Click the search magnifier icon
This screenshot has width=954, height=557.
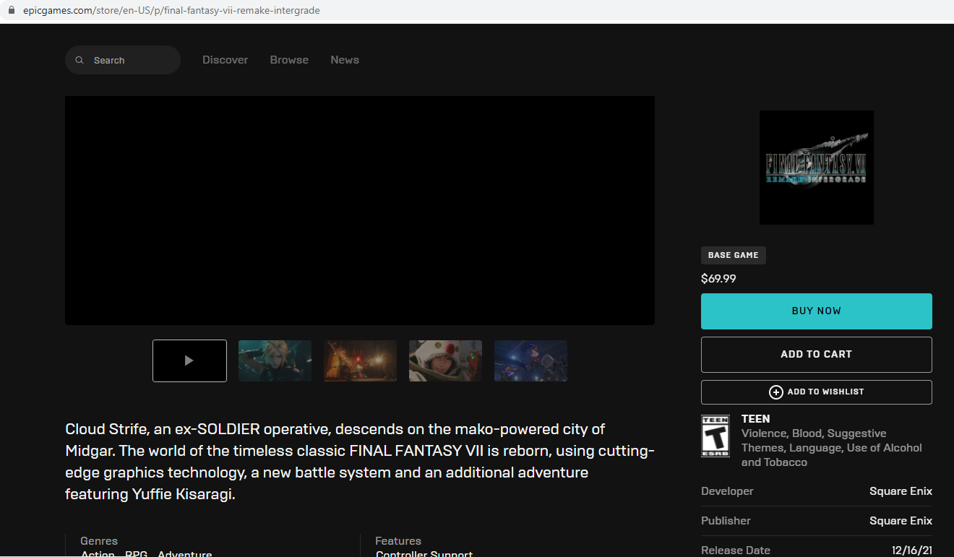79,60
